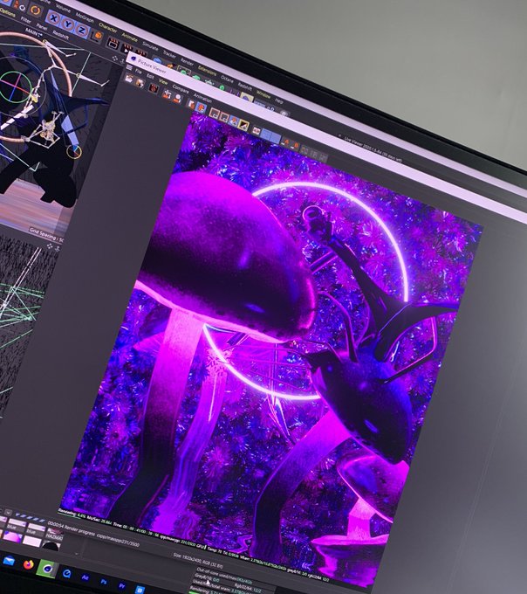Click Set as B compare icon
The width and height of the screenshot is (527, 594).
(x=295, y=146)
